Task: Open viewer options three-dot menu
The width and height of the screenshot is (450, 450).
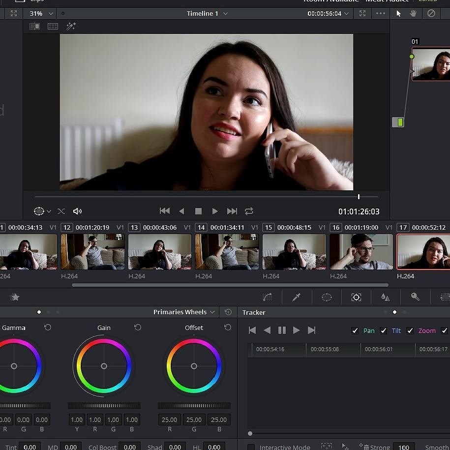Action: (381, 13)
